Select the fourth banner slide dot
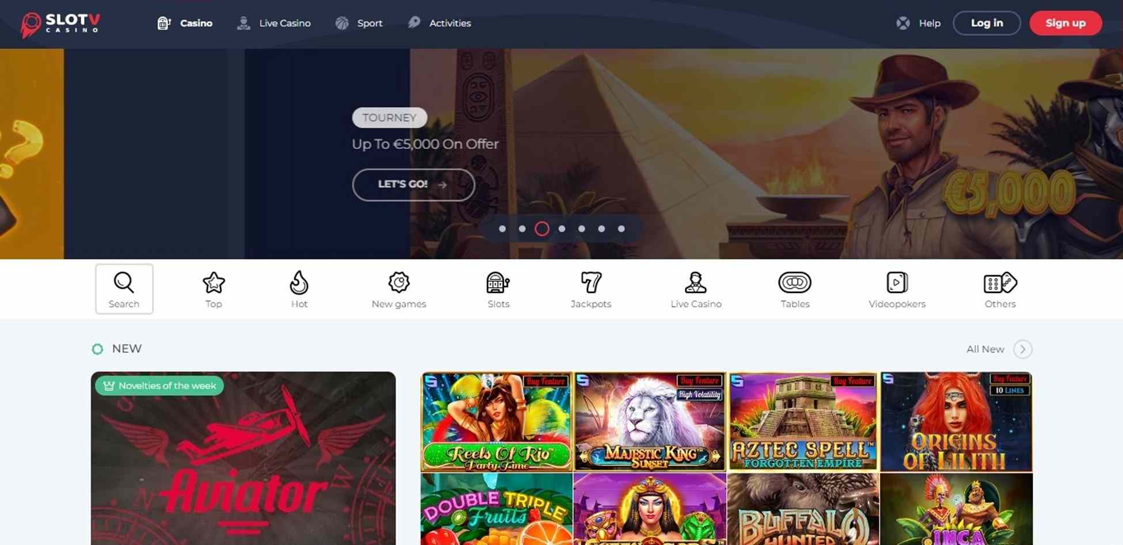1123x545 pixels. (561, 228)
